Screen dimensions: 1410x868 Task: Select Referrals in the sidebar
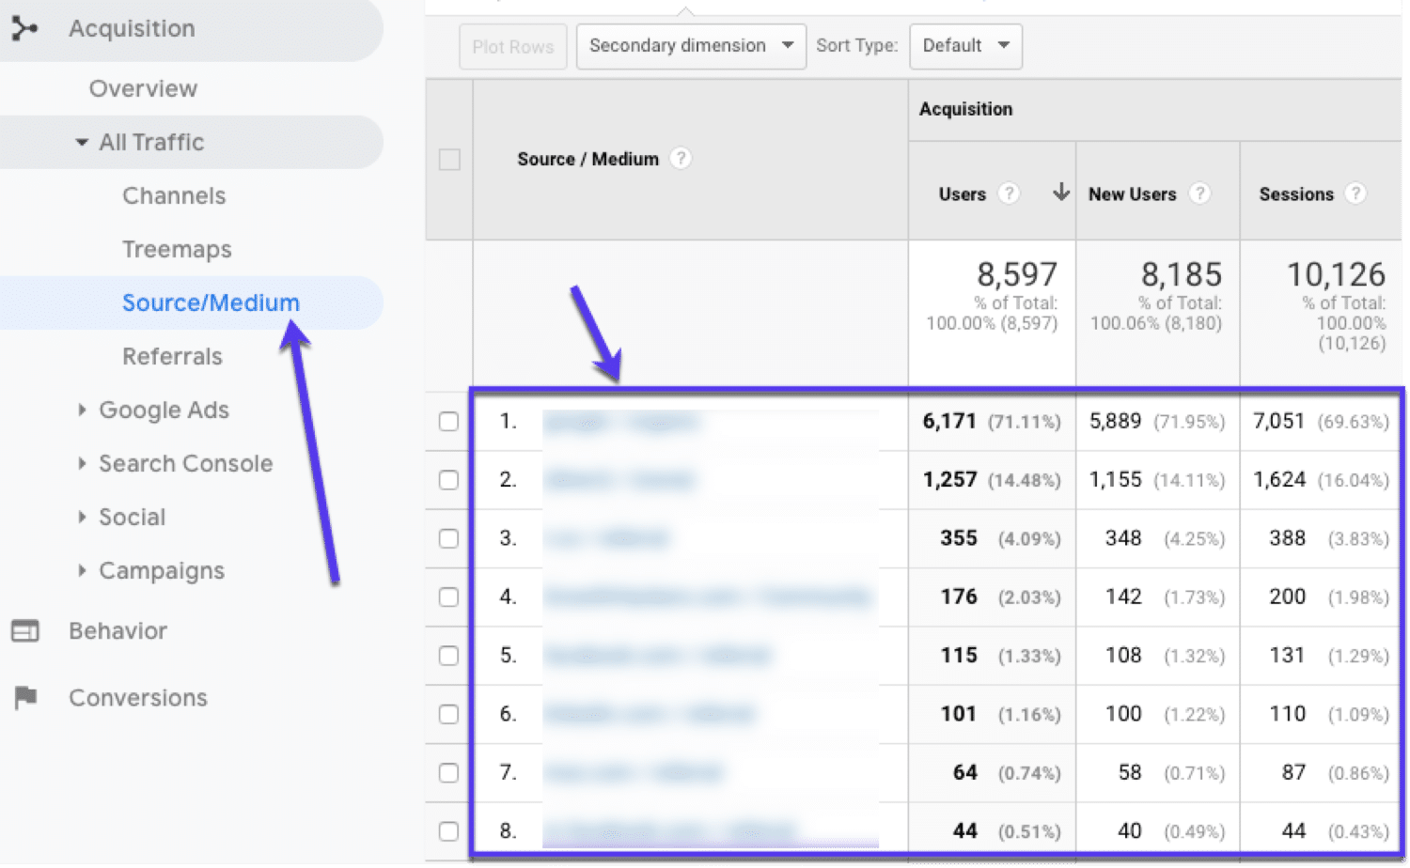(x=172, y=356)
